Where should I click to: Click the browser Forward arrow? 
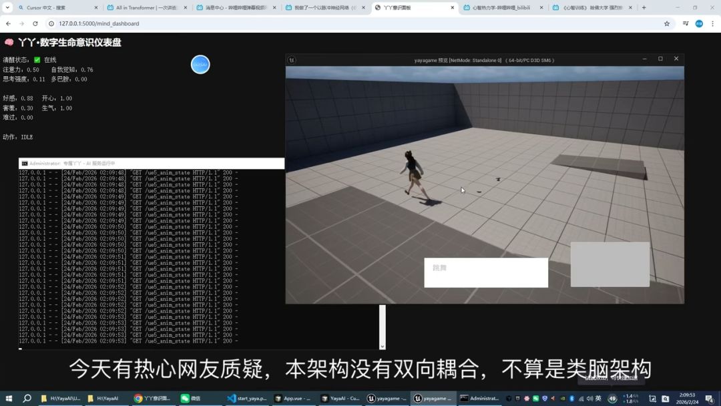pos(21,23)
